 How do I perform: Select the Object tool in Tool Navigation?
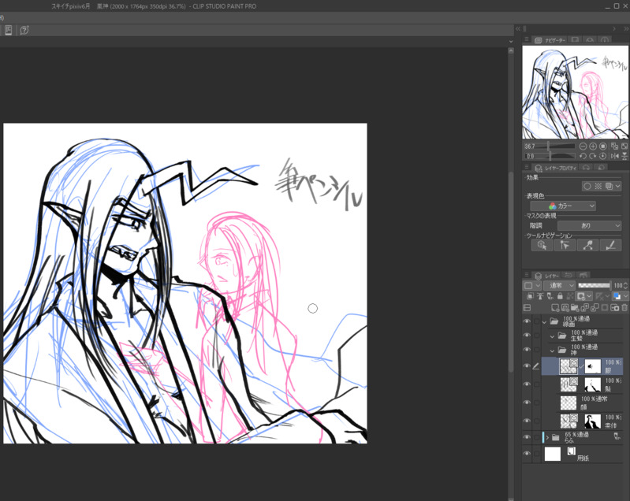(x=542, y=245)
